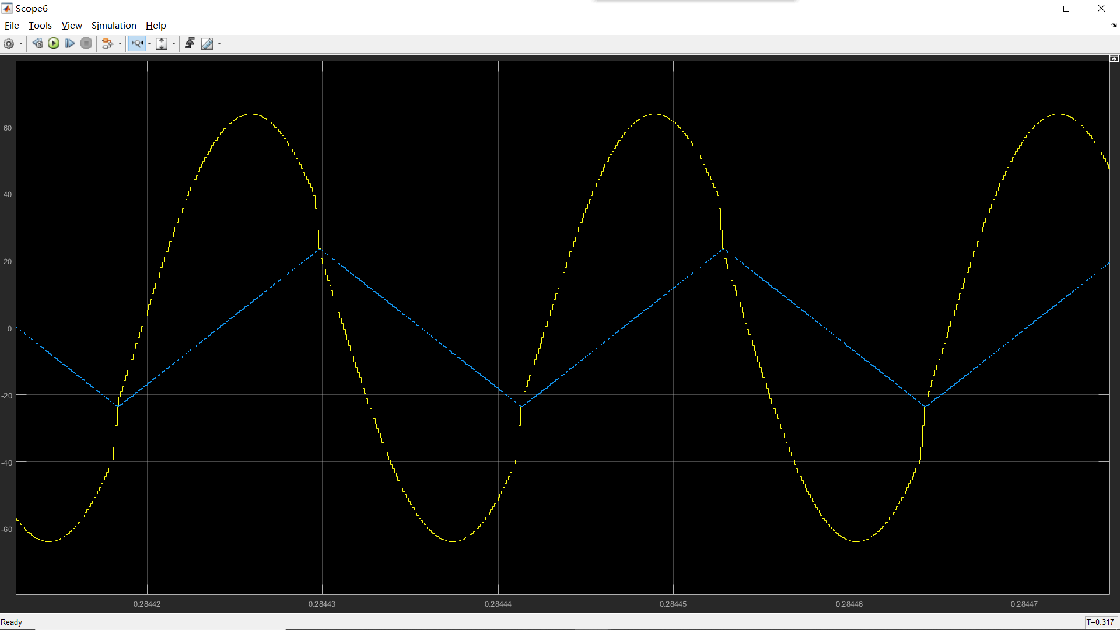This screenshot has width=1120, height=630.
Task: Open the View menu
Action: [x=72, y=26]
